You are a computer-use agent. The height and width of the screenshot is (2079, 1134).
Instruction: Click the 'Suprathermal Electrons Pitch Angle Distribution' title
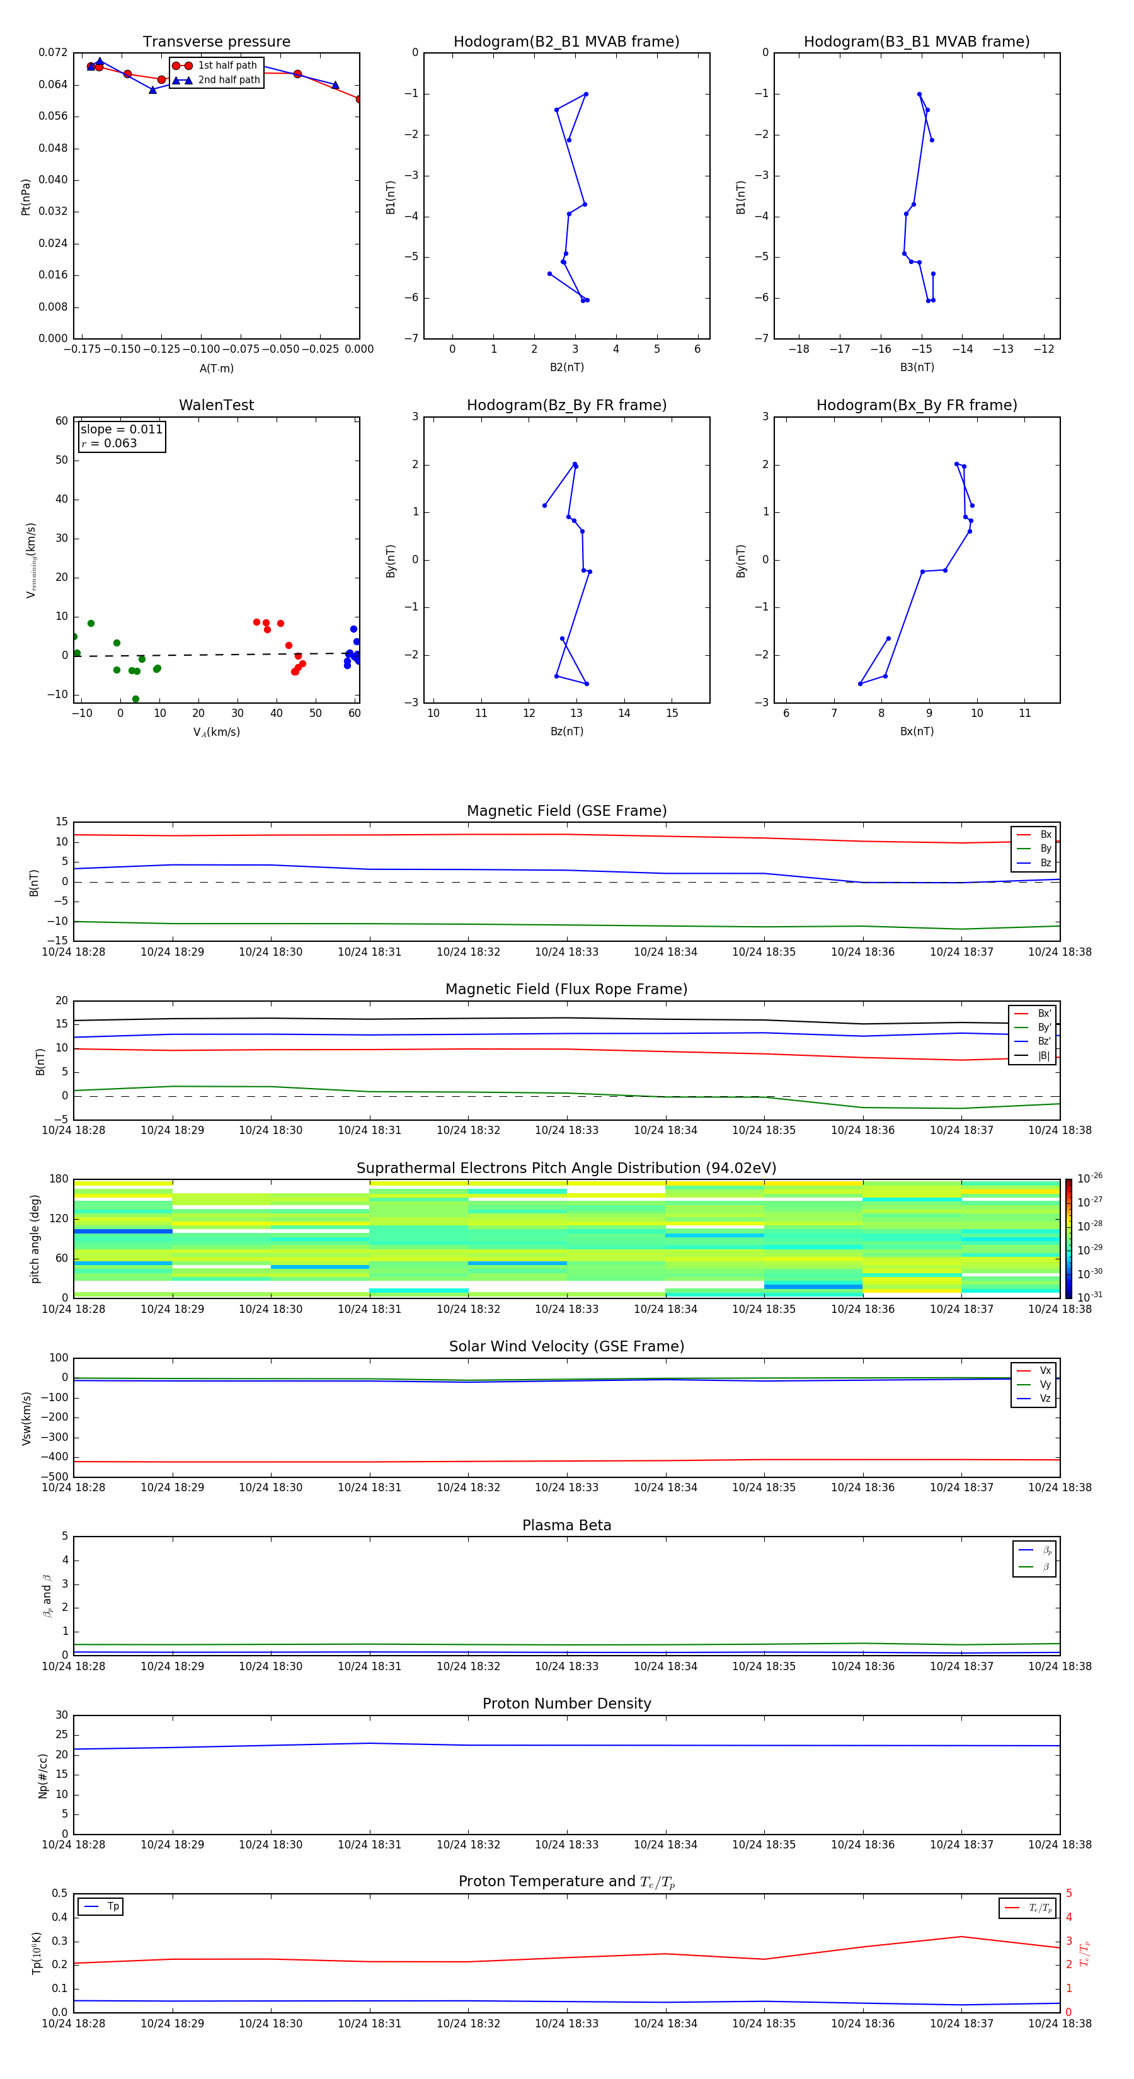[566, 1169]
